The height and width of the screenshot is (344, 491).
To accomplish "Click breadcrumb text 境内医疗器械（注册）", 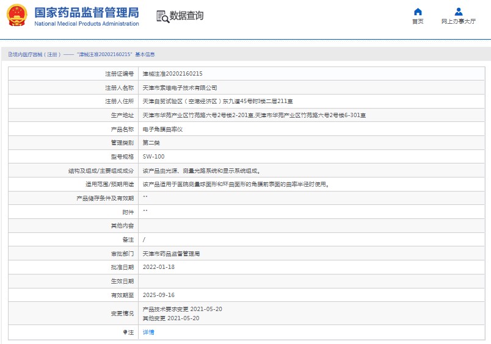I will (x=37, y=54).
